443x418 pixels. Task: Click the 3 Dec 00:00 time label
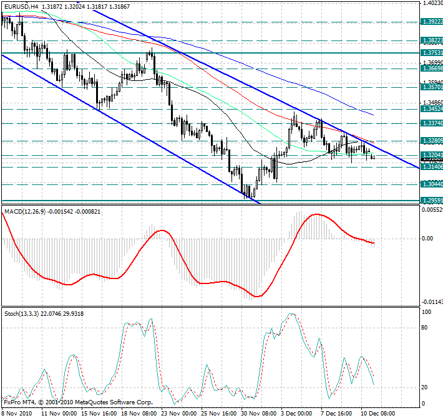point(296,414)
